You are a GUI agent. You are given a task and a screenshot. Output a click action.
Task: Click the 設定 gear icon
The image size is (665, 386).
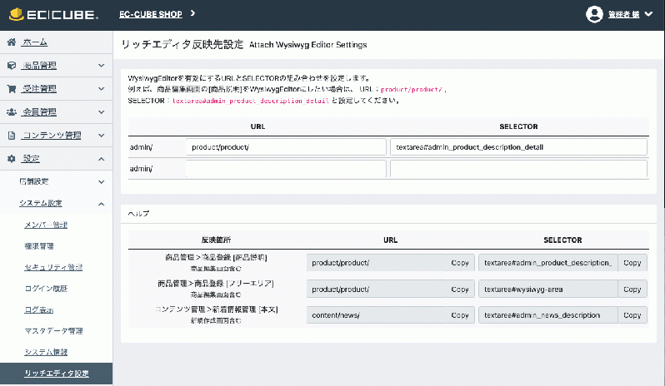click(x=12, y=158)
